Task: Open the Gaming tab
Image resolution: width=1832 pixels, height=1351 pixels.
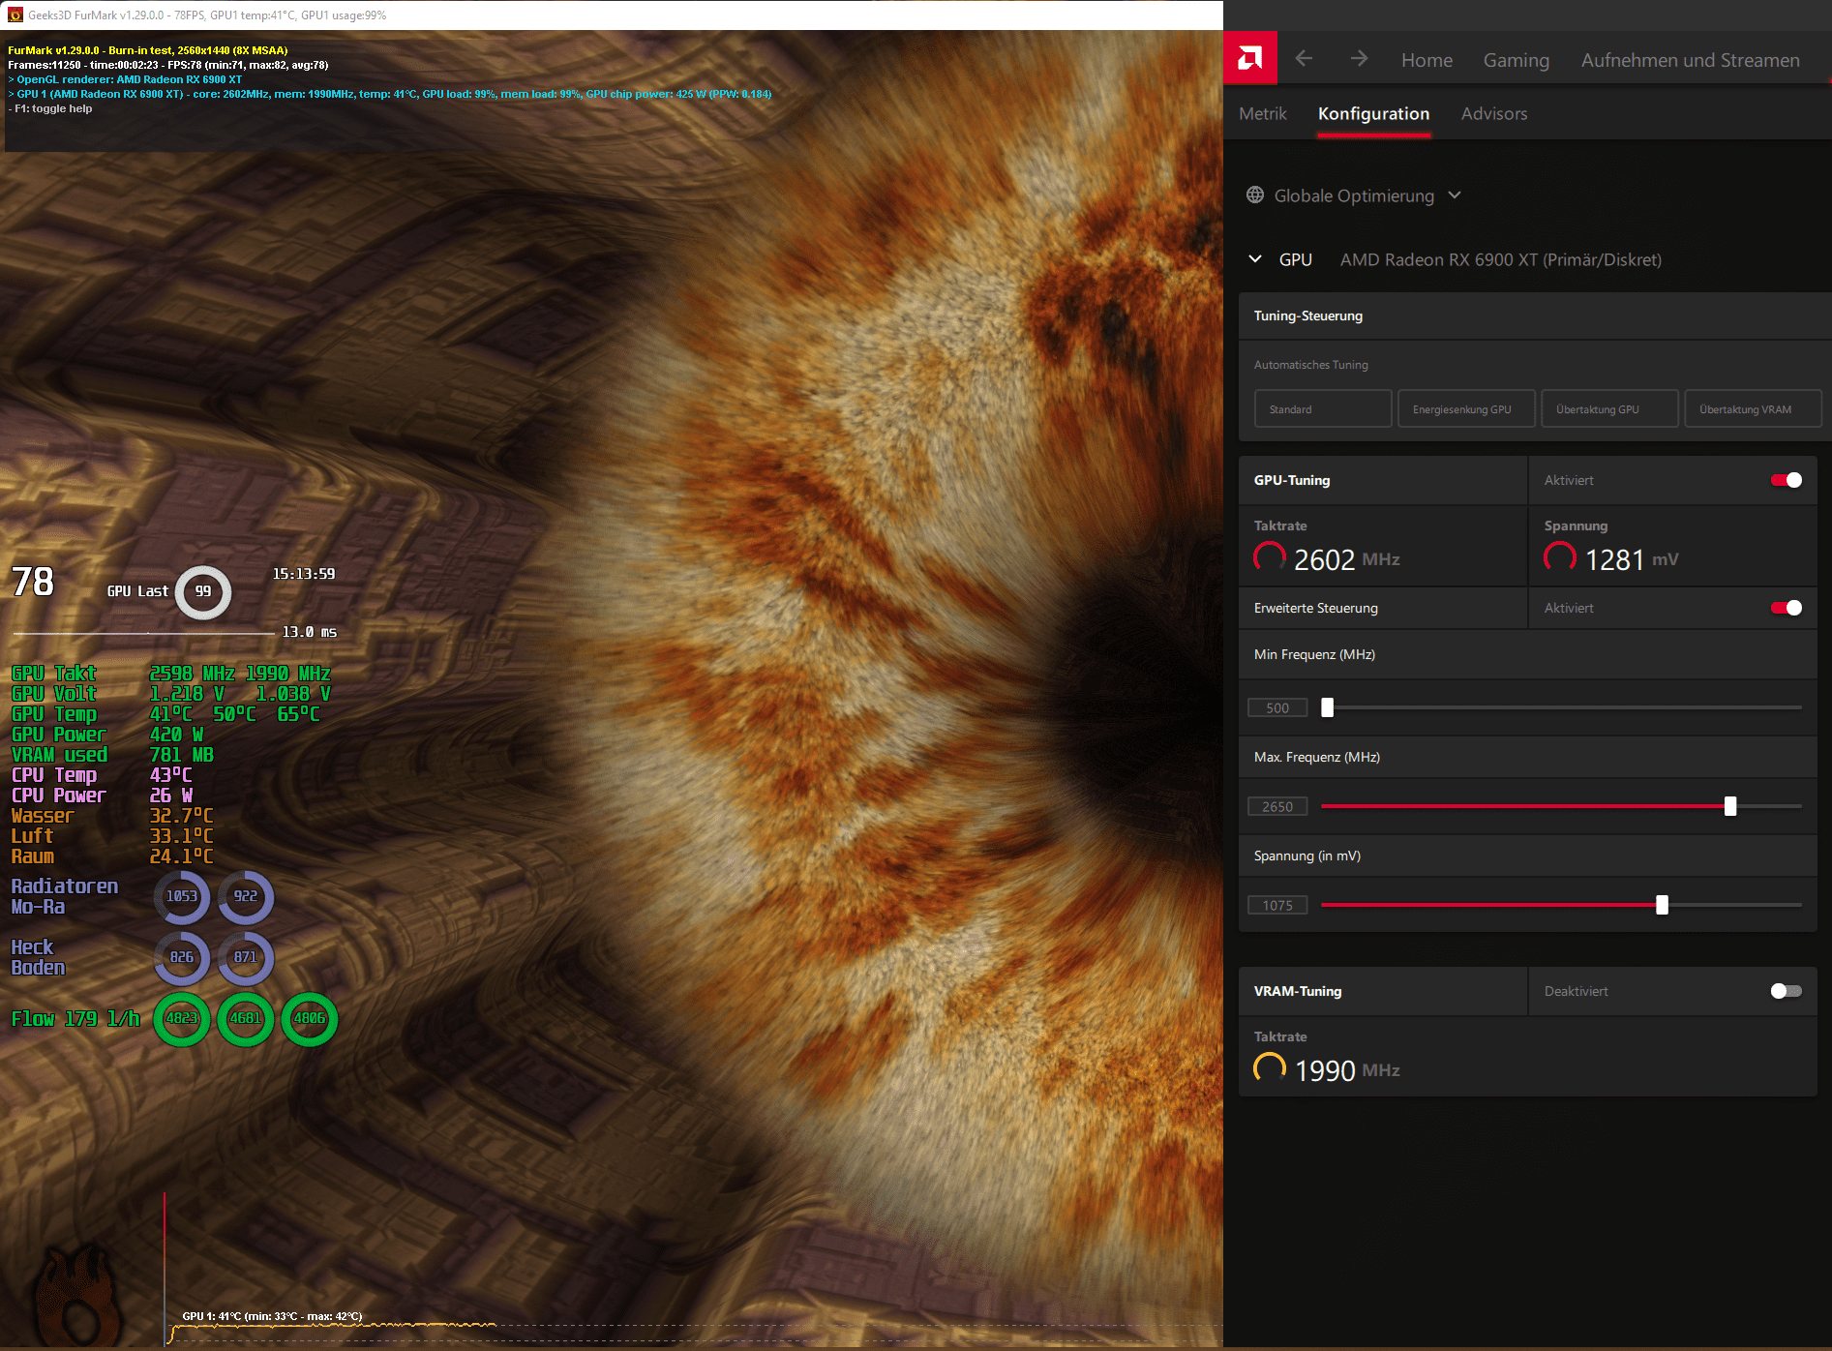Action: click(1517, 60)
